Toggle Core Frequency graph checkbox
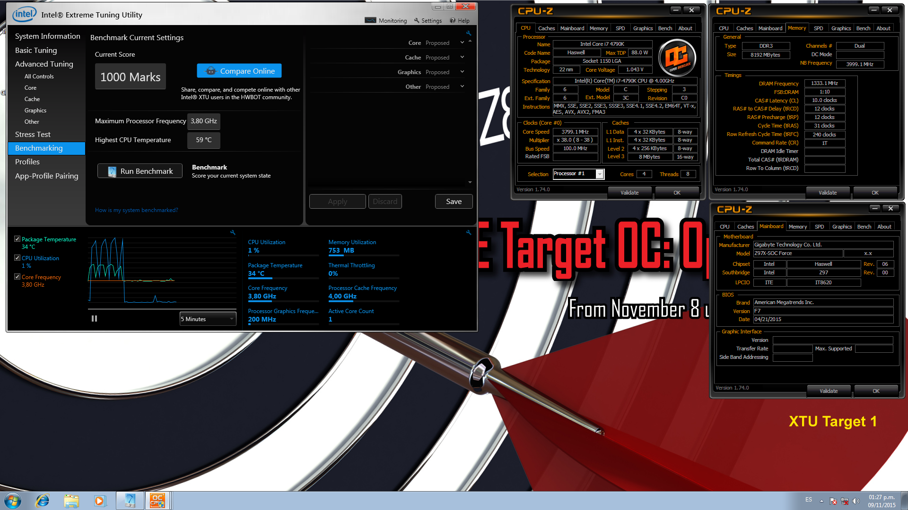The height and width of the screenshot is (510, 908). pyautogui.click(x=17, y=277)
